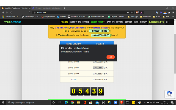Click the reCAPTCHA badge

coord(169,94)
